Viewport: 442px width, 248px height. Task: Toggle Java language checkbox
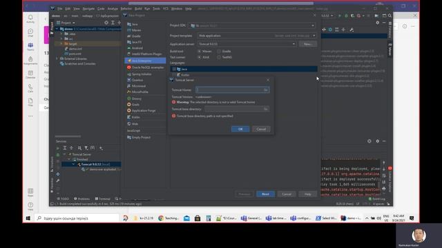(174, 69)
